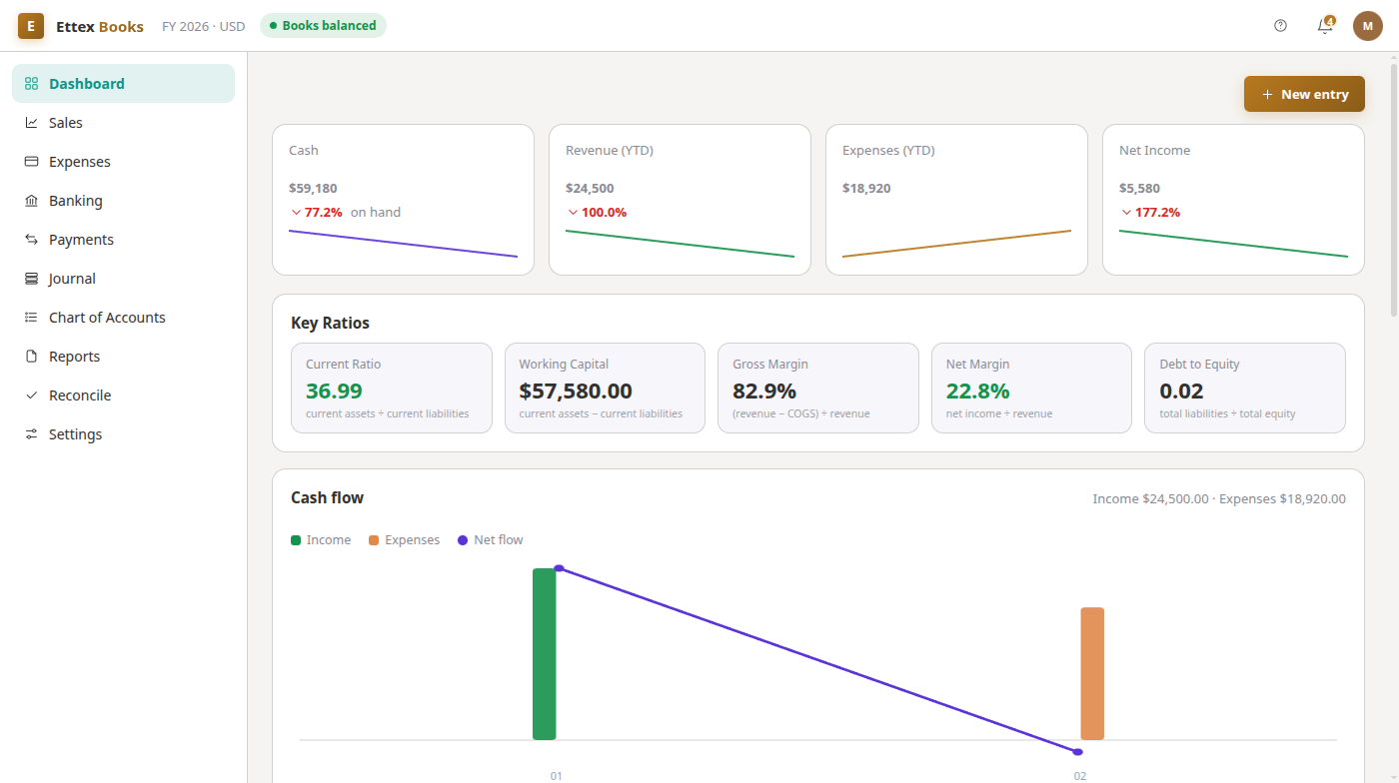Viewport: 1399px width, 783px height.
Task: Toggle the Expenses legend series
Action: (x=404, y=540)
